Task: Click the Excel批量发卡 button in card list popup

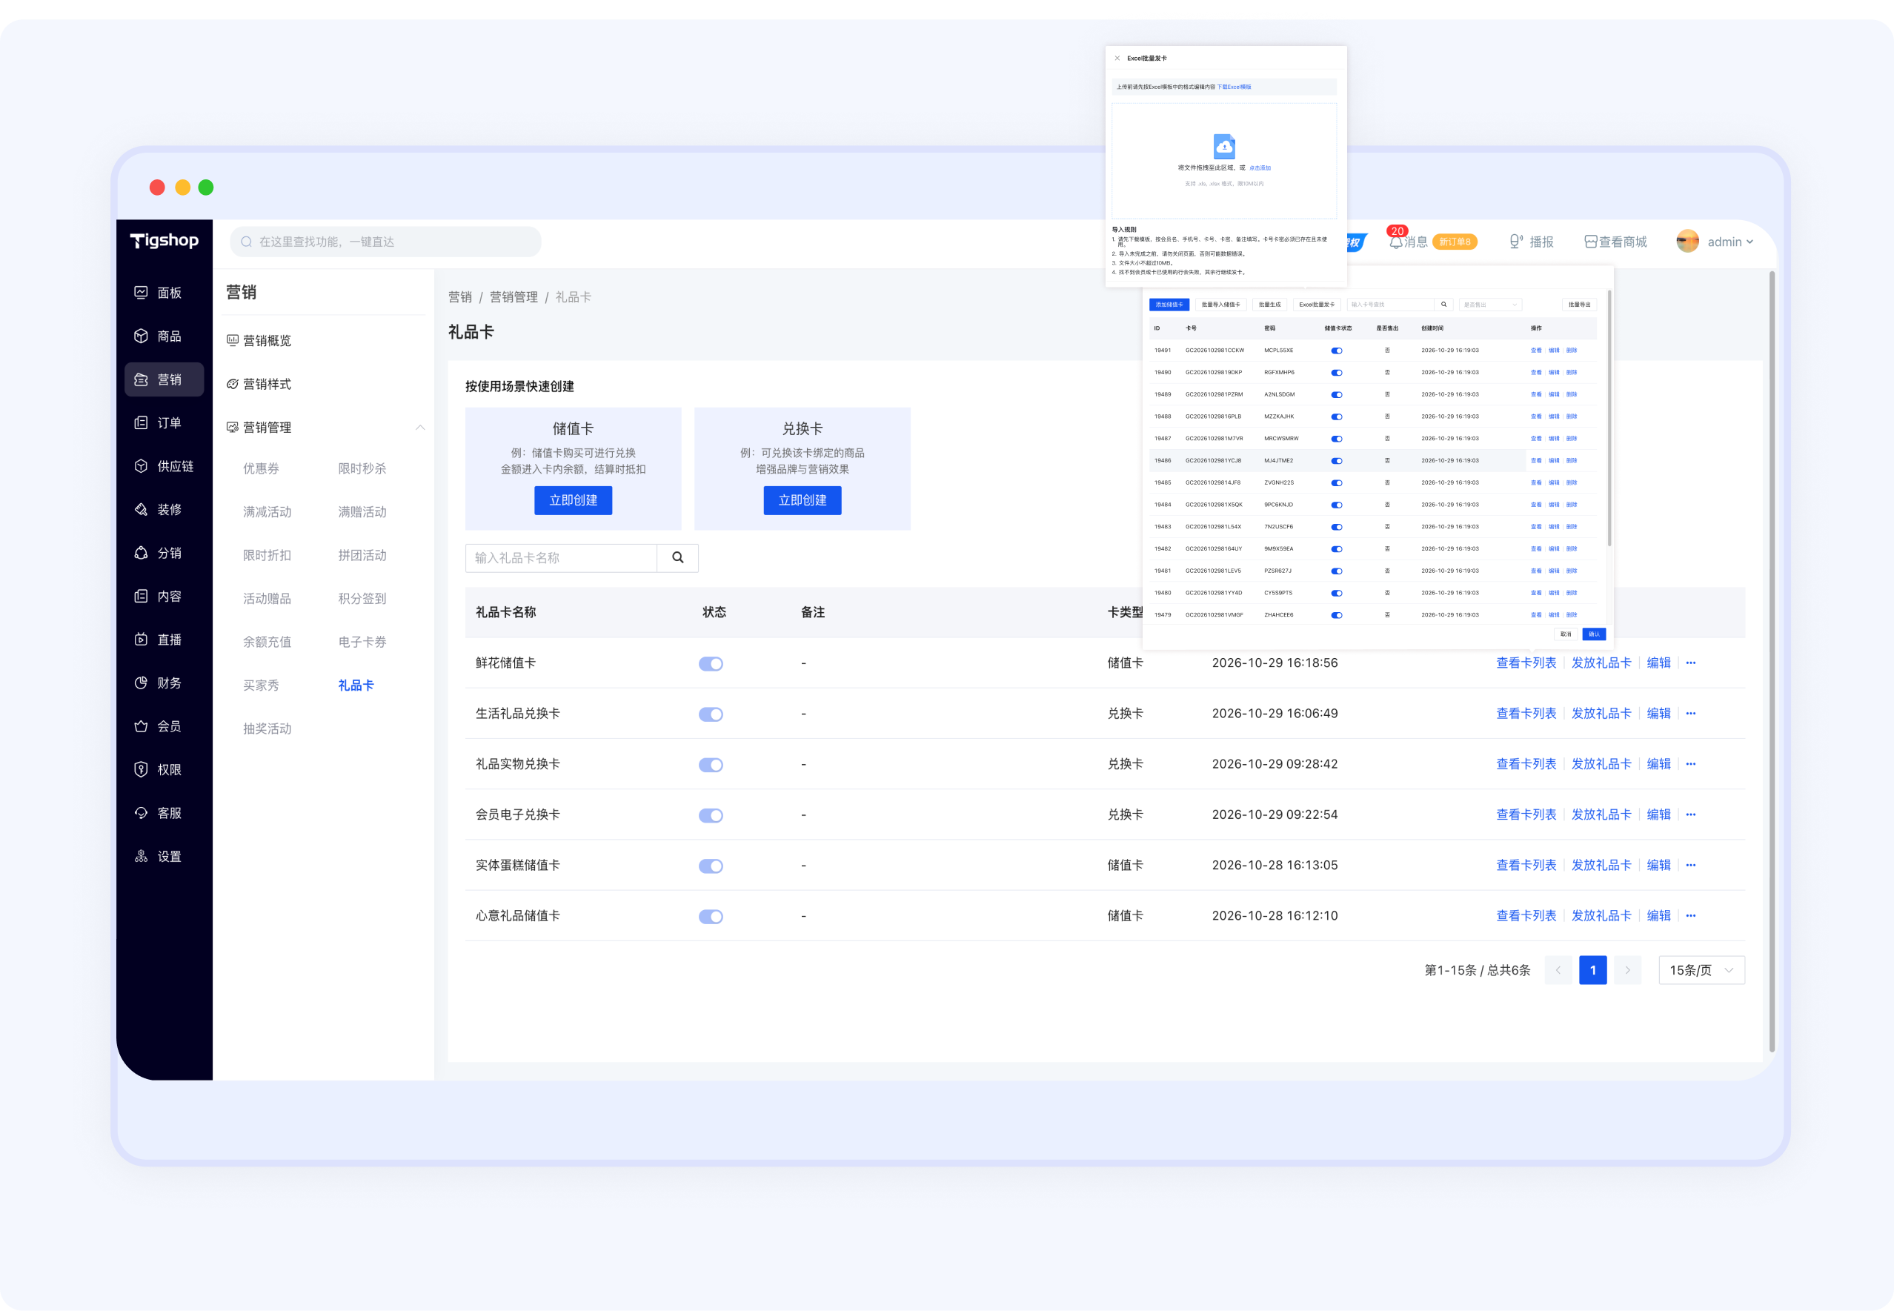Action: click(1317, 305)
